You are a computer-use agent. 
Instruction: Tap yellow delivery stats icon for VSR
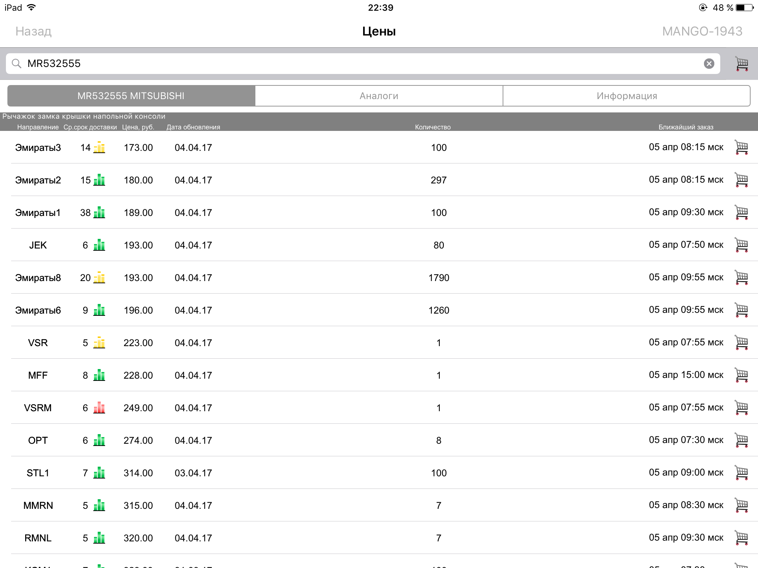99,343
